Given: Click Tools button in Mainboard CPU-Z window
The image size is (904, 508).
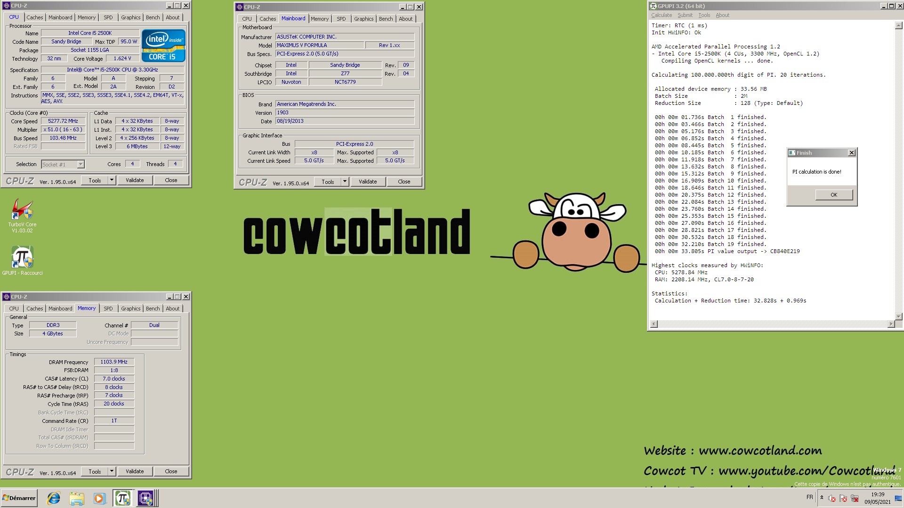Looking at the screenshot, I should click(328, 182).
